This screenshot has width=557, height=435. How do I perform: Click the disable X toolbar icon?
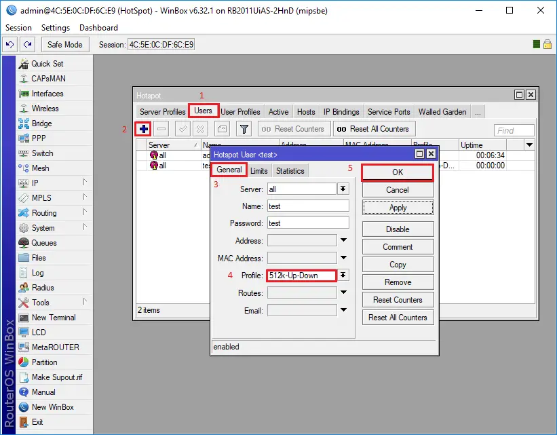click(x=200, y=129)
